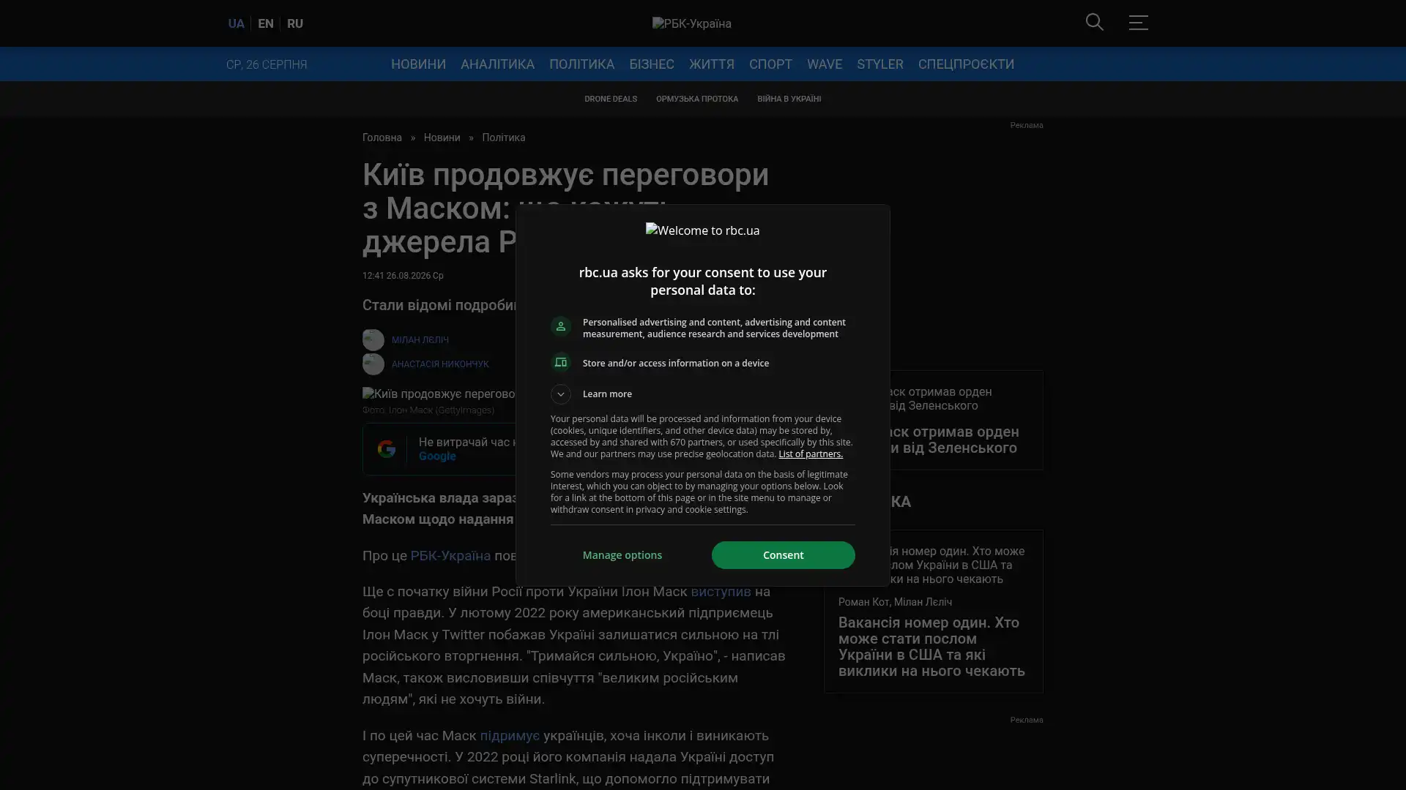
Task: Open the НОВИНИ section
Action: click(418, 64)
